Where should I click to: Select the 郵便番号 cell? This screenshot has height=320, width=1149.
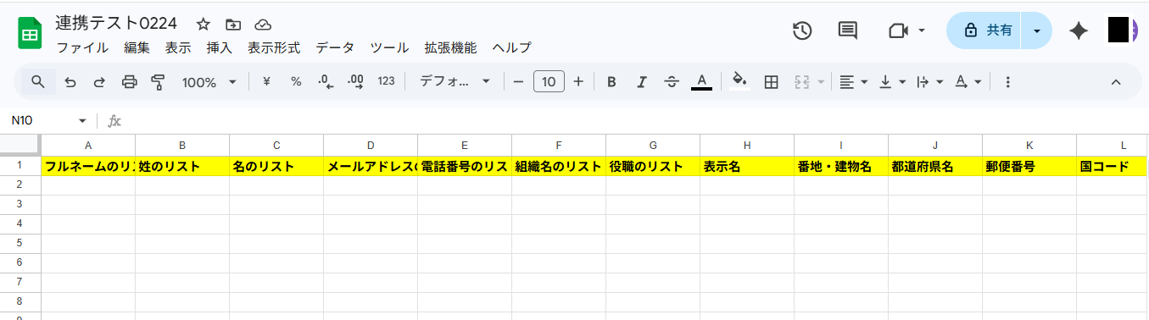[1029, 167]
